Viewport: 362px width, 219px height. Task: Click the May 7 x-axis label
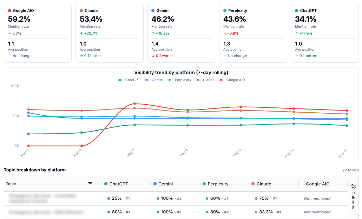(x=131, y=153)
